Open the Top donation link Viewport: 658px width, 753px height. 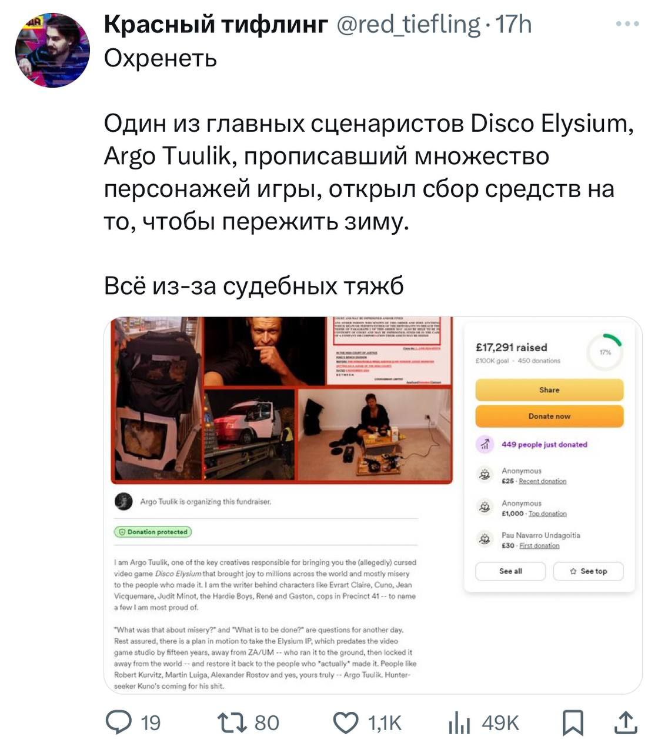pos(547,514)
